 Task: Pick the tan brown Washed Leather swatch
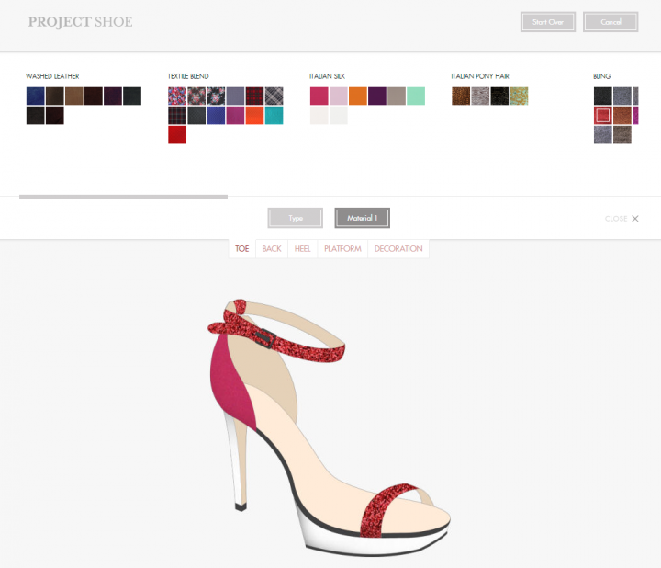74,97
